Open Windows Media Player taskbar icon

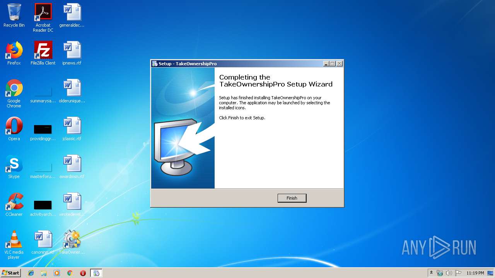pyautogui.click(x=57, y=273)
